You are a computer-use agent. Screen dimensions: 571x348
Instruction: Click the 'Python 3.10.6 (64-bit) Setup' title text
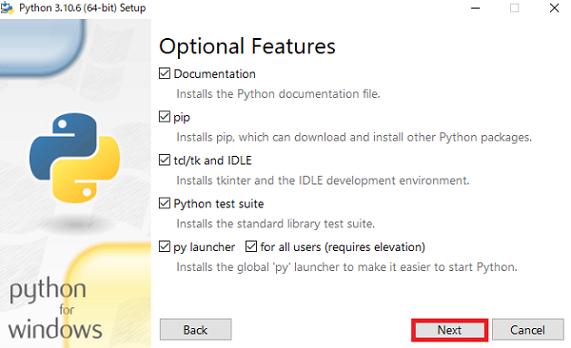pyautogui.click(x=82, y=8)
